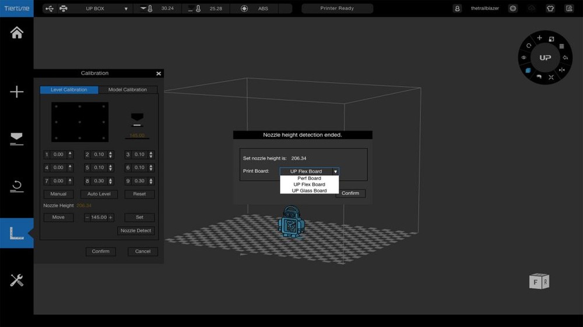Click the Mirror tool in the wheel

point(562,70)
